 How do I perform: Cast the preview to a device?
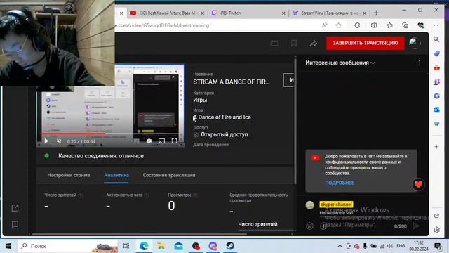pos(162,141)
